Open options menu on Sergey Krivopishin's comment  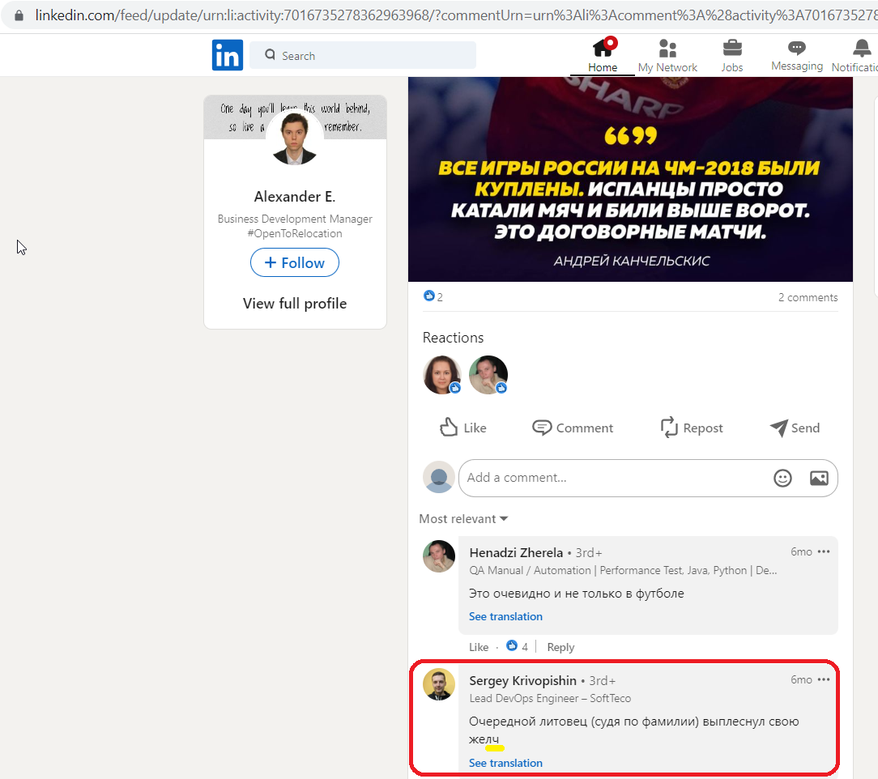(824, 680)
